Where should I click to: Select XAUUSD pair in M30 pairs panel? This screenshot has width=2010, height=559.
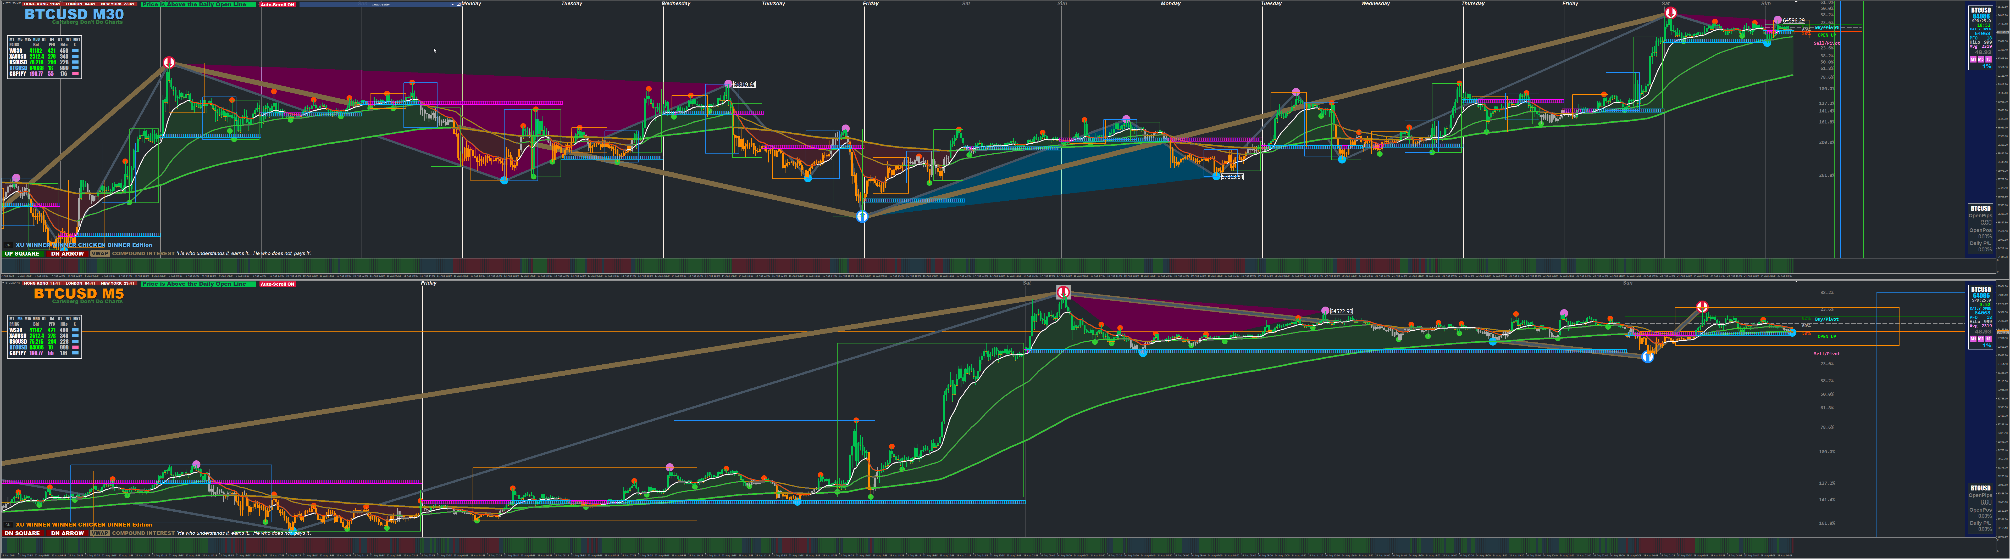point(18,56)
